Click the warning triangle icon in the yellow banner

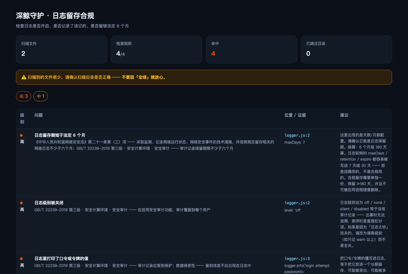24,77
